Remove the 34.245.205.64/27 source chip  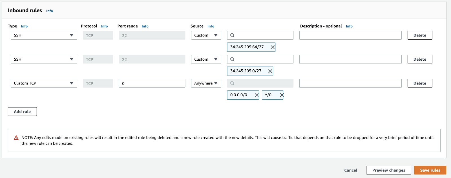pyautogui.click(x=273, y=47)
